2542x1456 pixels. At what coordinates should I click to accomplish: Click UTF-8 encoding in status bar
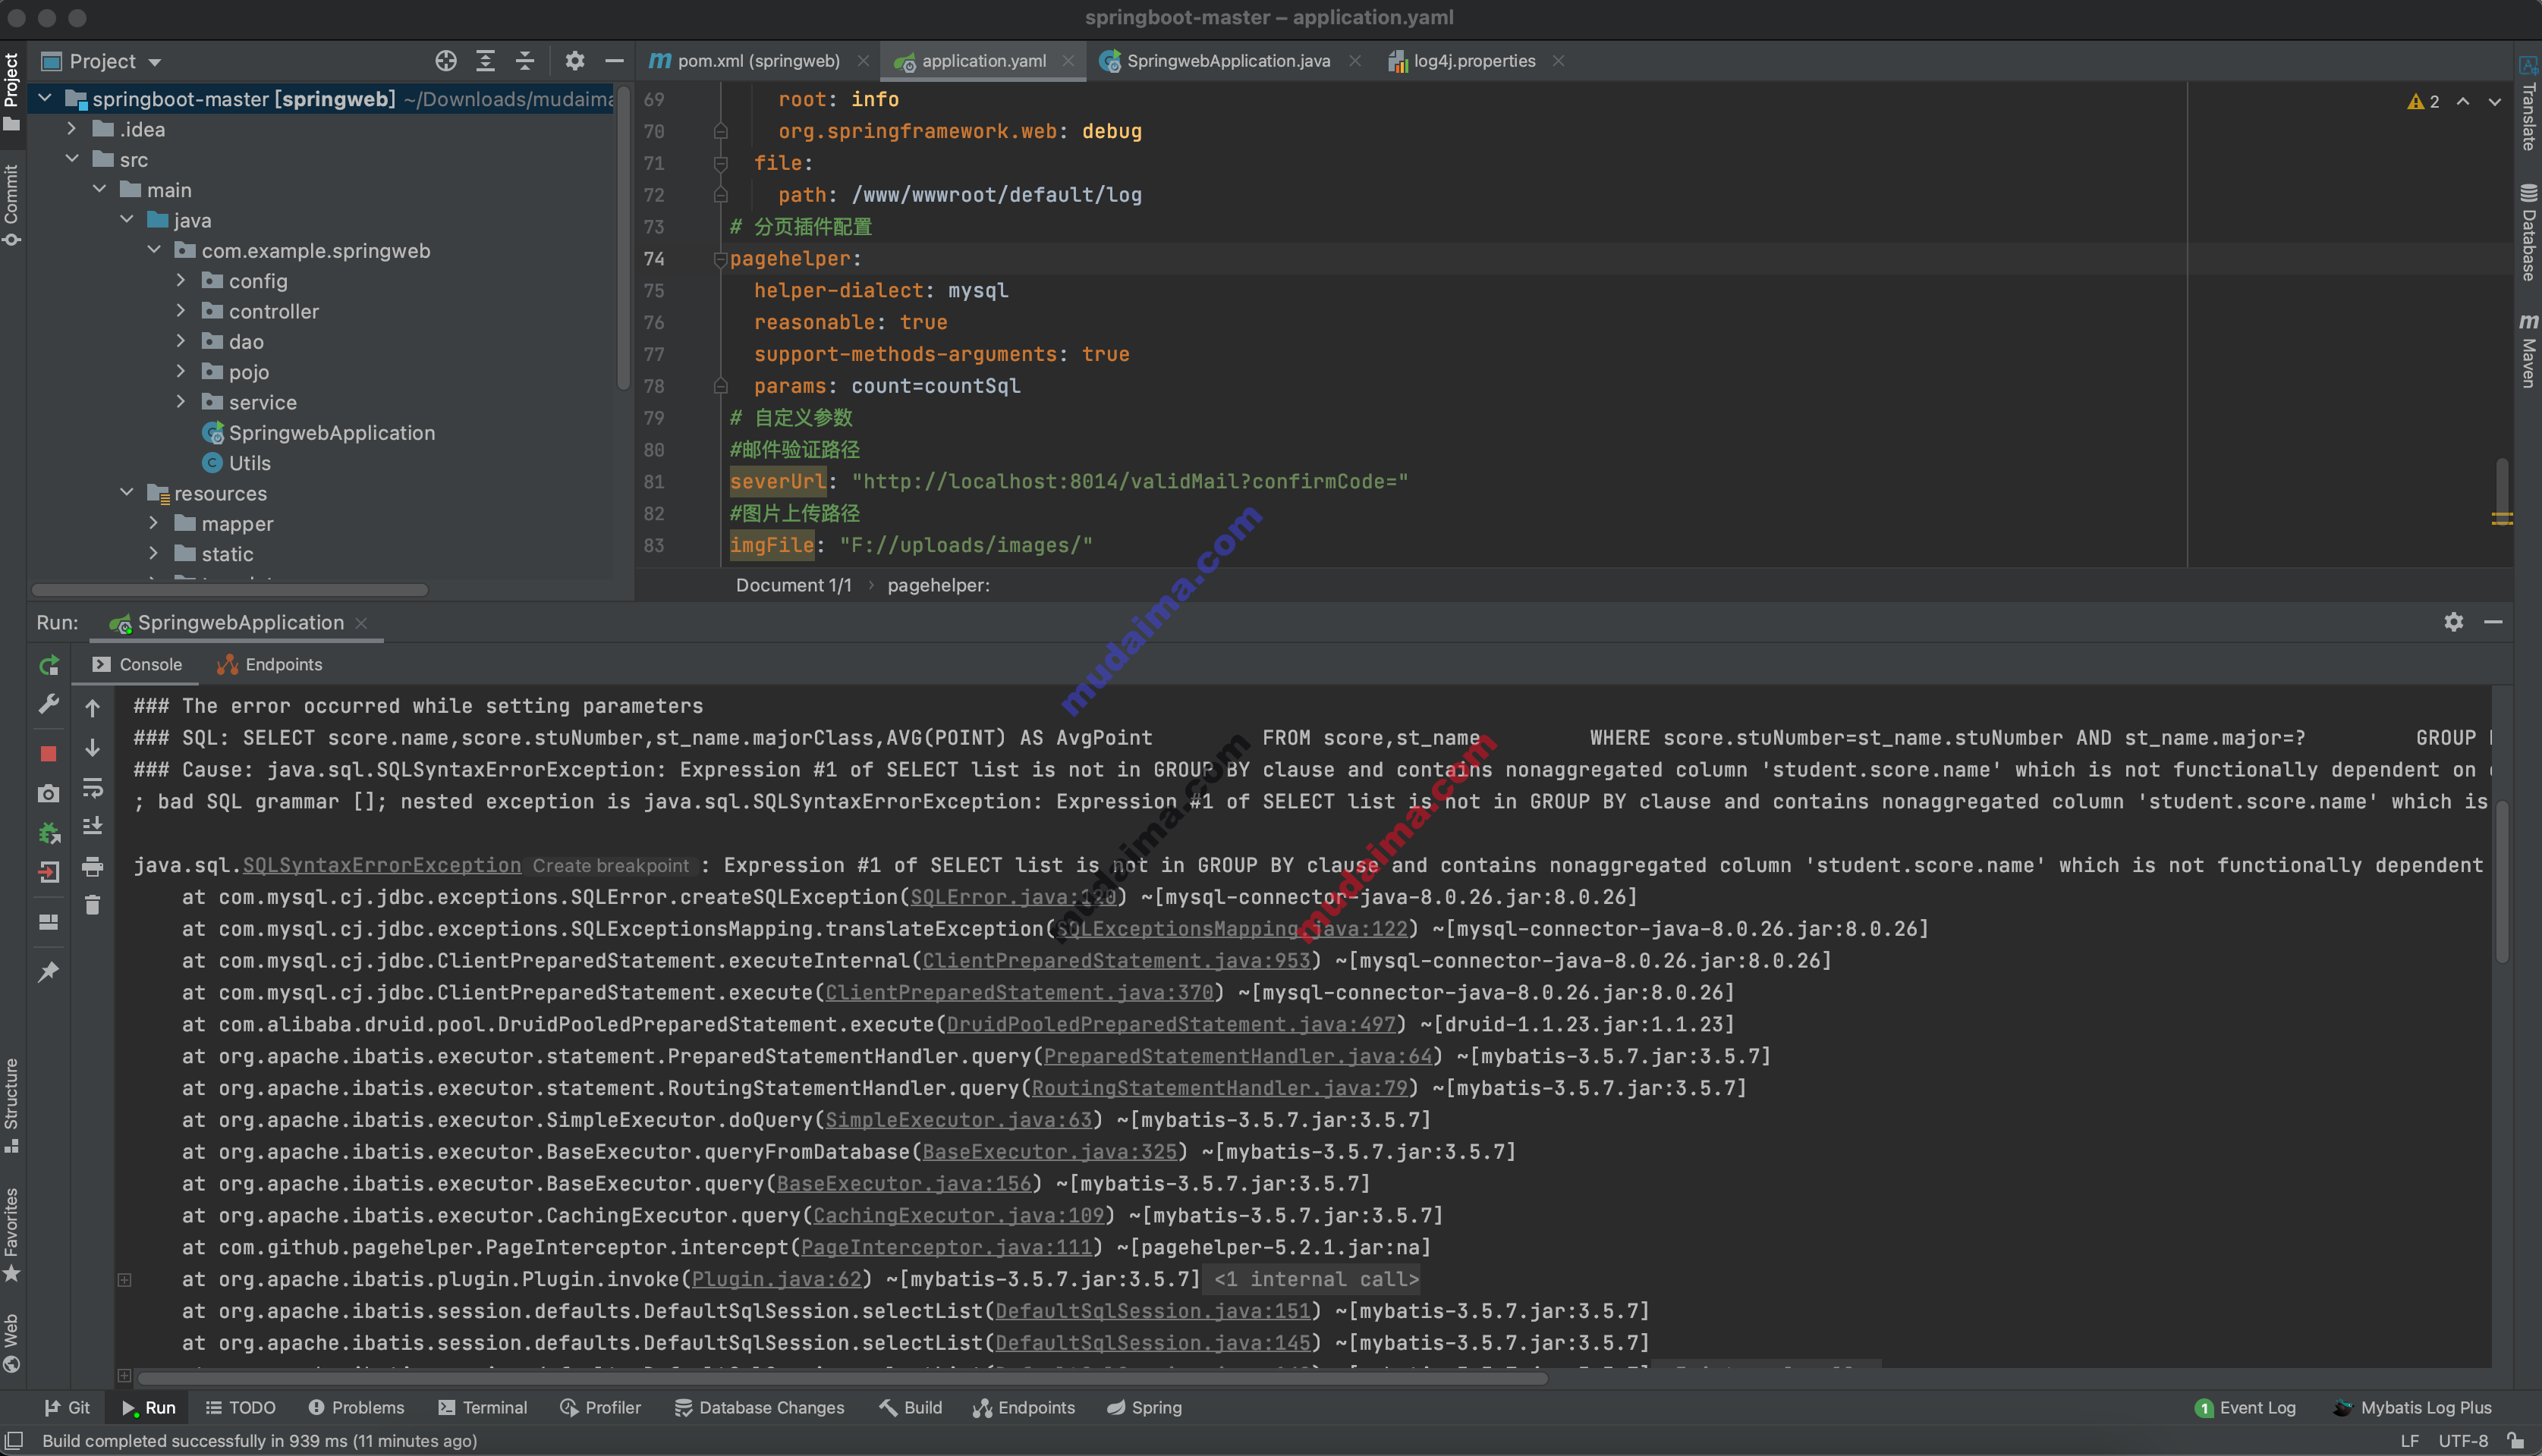[2463, 1441]
